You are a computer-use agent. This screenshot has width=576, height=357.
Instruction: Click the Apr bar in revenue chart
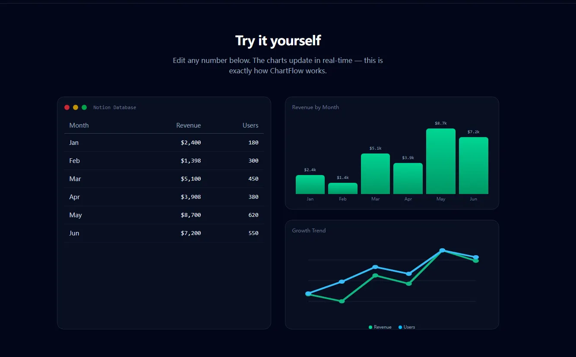408,178
